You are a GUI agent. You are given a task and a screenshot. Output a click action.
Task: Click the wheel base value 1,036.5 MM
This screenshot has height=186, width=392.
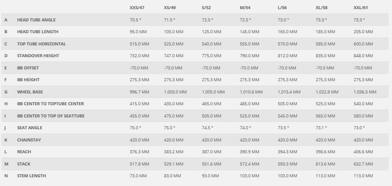point(365,92)
